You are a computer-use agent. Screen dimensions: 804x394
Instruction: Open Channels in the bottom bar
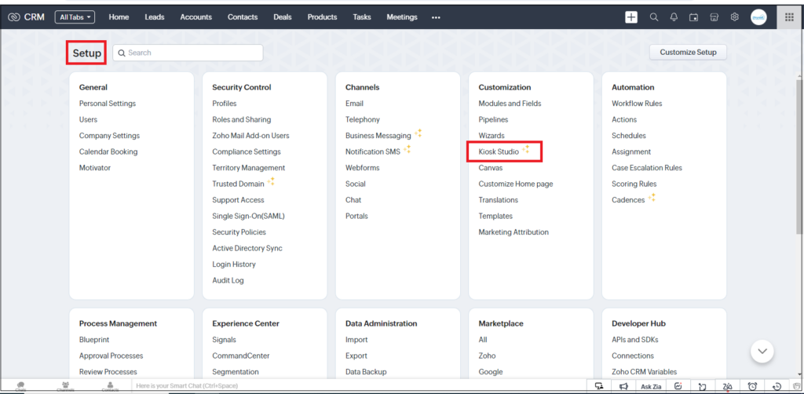(x=66, y=386)
